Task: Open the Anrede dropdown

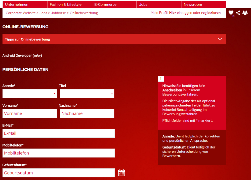Action: pos(30,94)
